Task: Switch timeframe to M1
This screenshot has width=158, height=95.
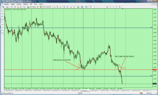Action: click(2, 11)
